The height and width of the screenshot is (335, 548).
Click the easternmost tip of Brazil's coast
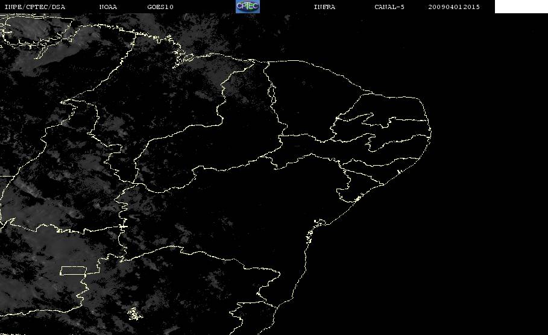(431, 133)
